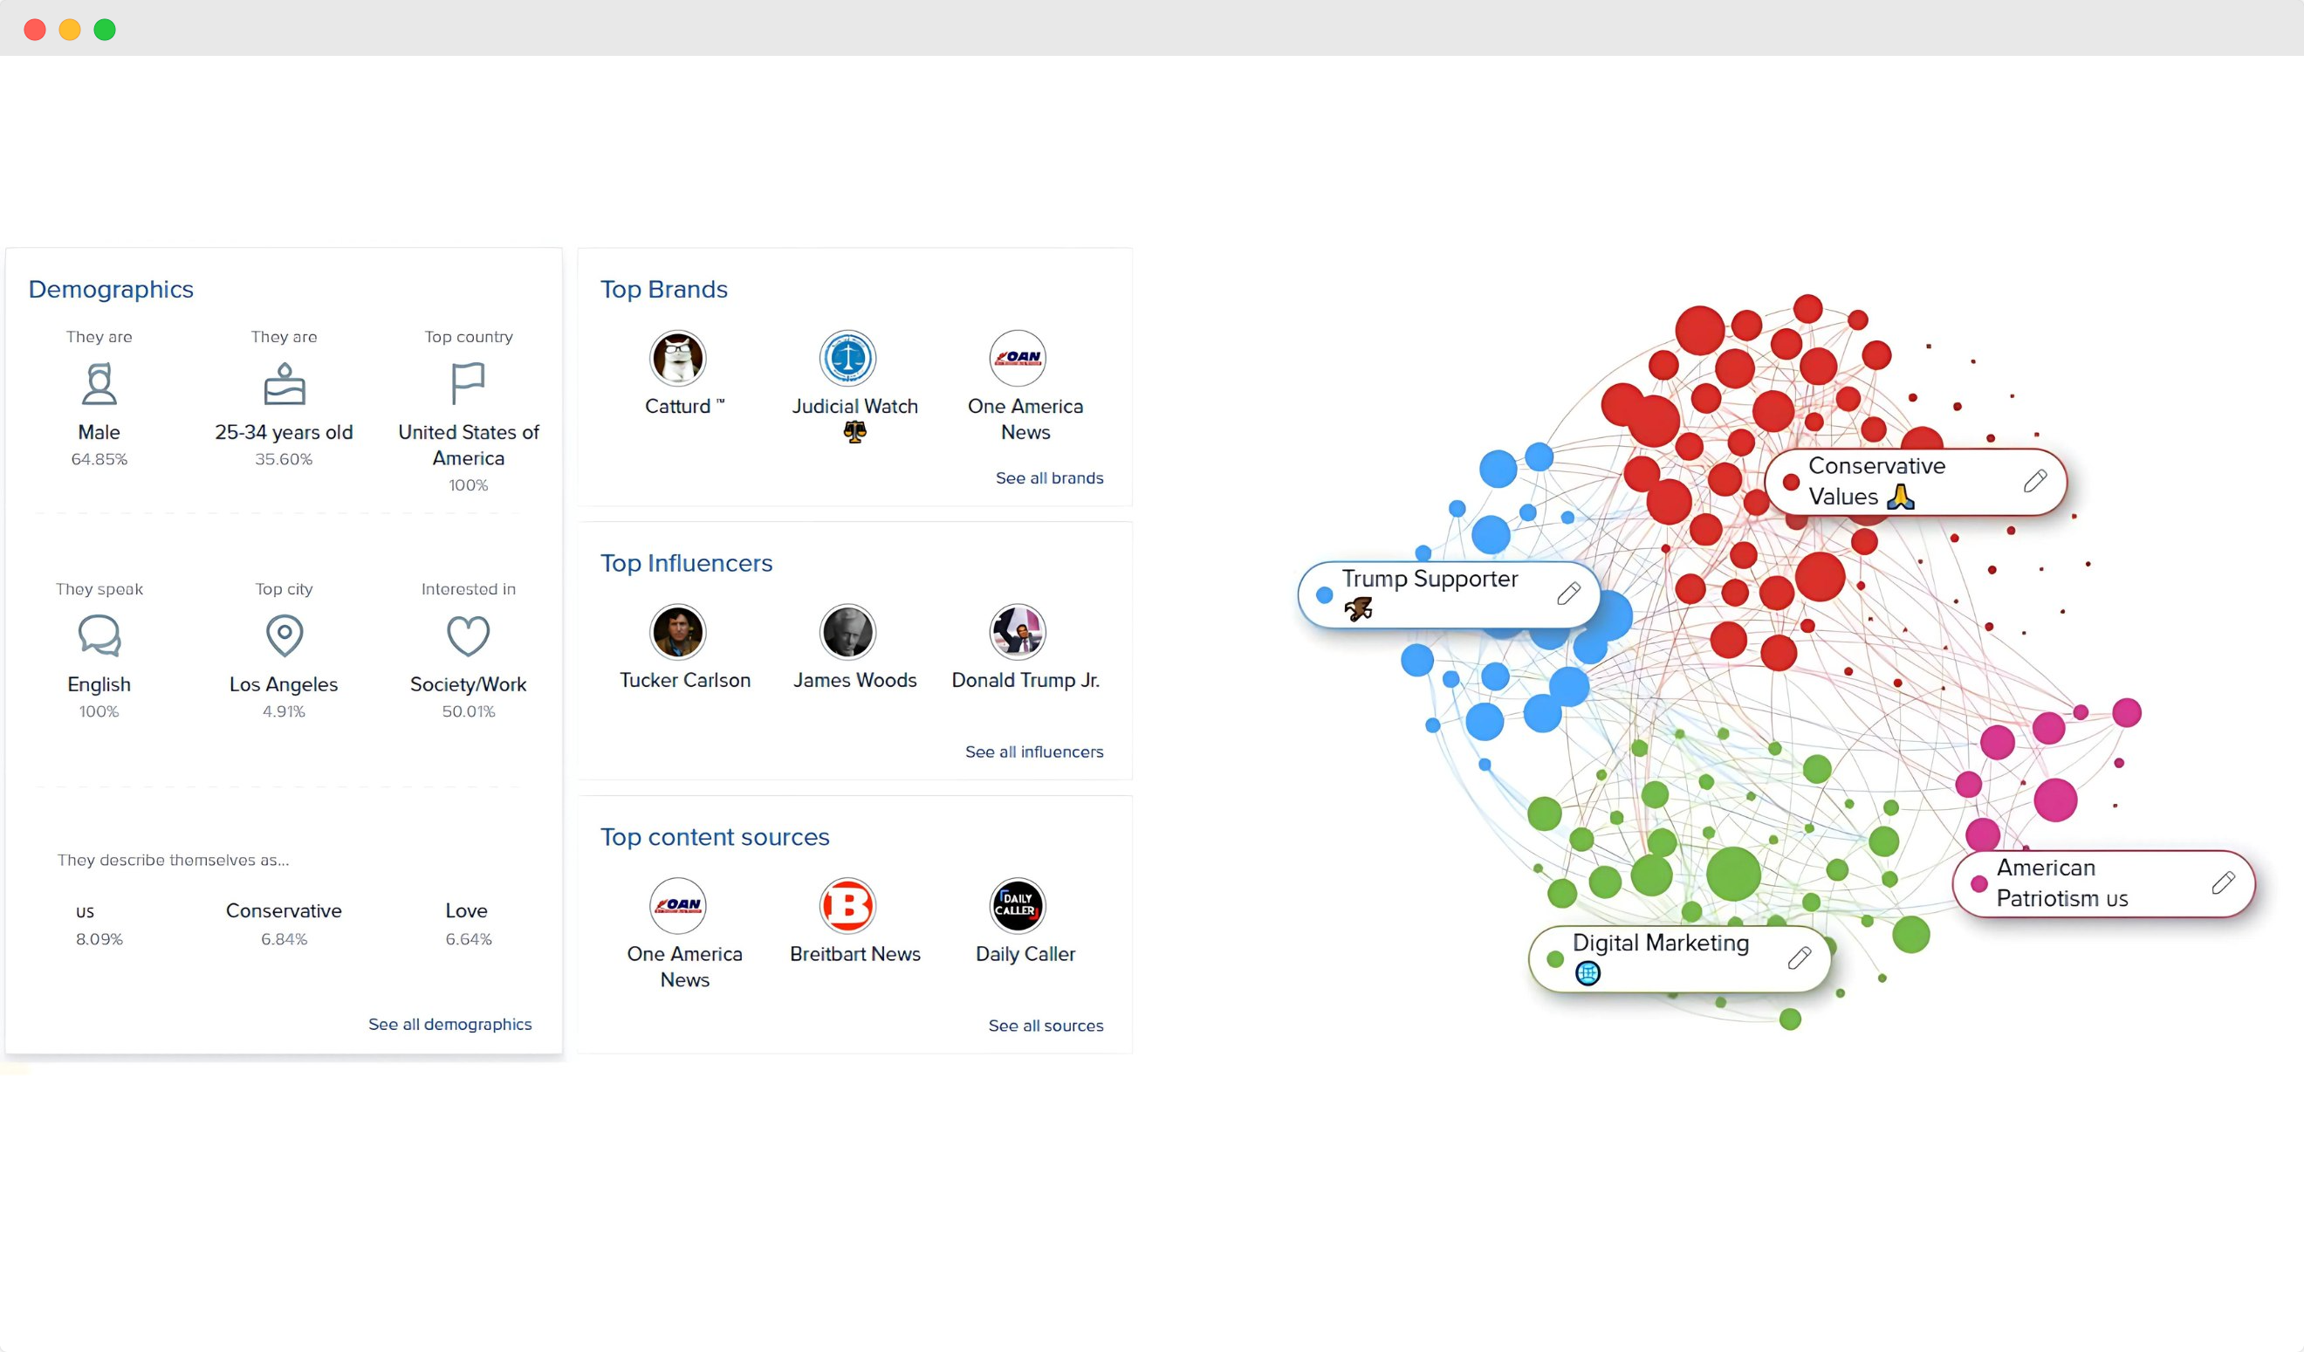Click the pencil icon on Trump Supporter label
The width and height of the screenshot is (2304, 1352).
coord(1569,594)
